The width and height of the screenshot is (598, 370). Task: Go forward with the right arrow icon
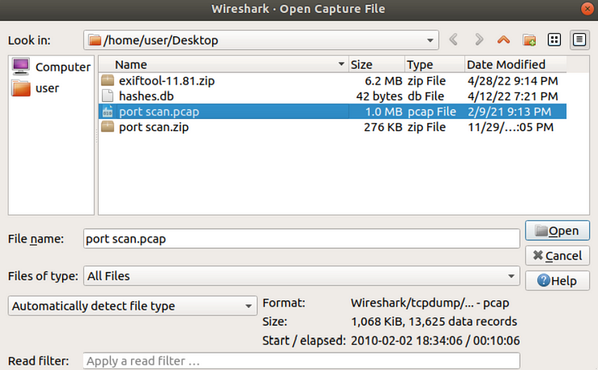tap(478, 40)
